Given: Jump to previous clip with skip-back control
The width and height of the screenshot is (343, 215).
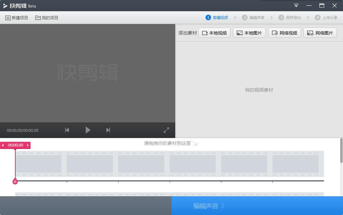Looking at the screenshot, I should (x=67, y=130).
